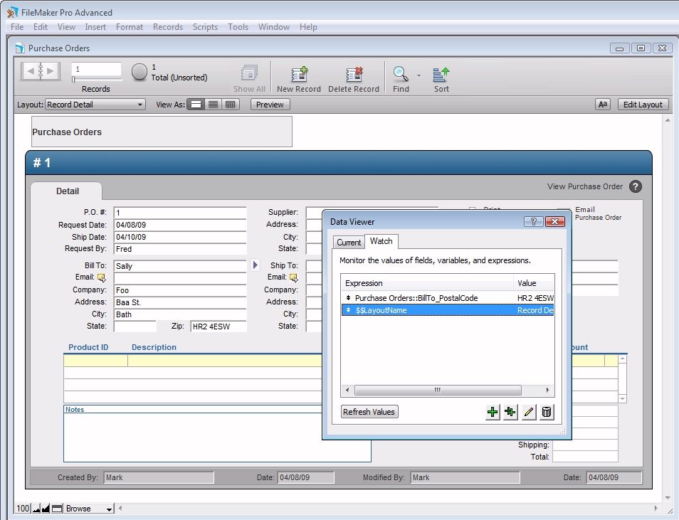Click the record number input field

pyautogui.click(x=97, y=69)
